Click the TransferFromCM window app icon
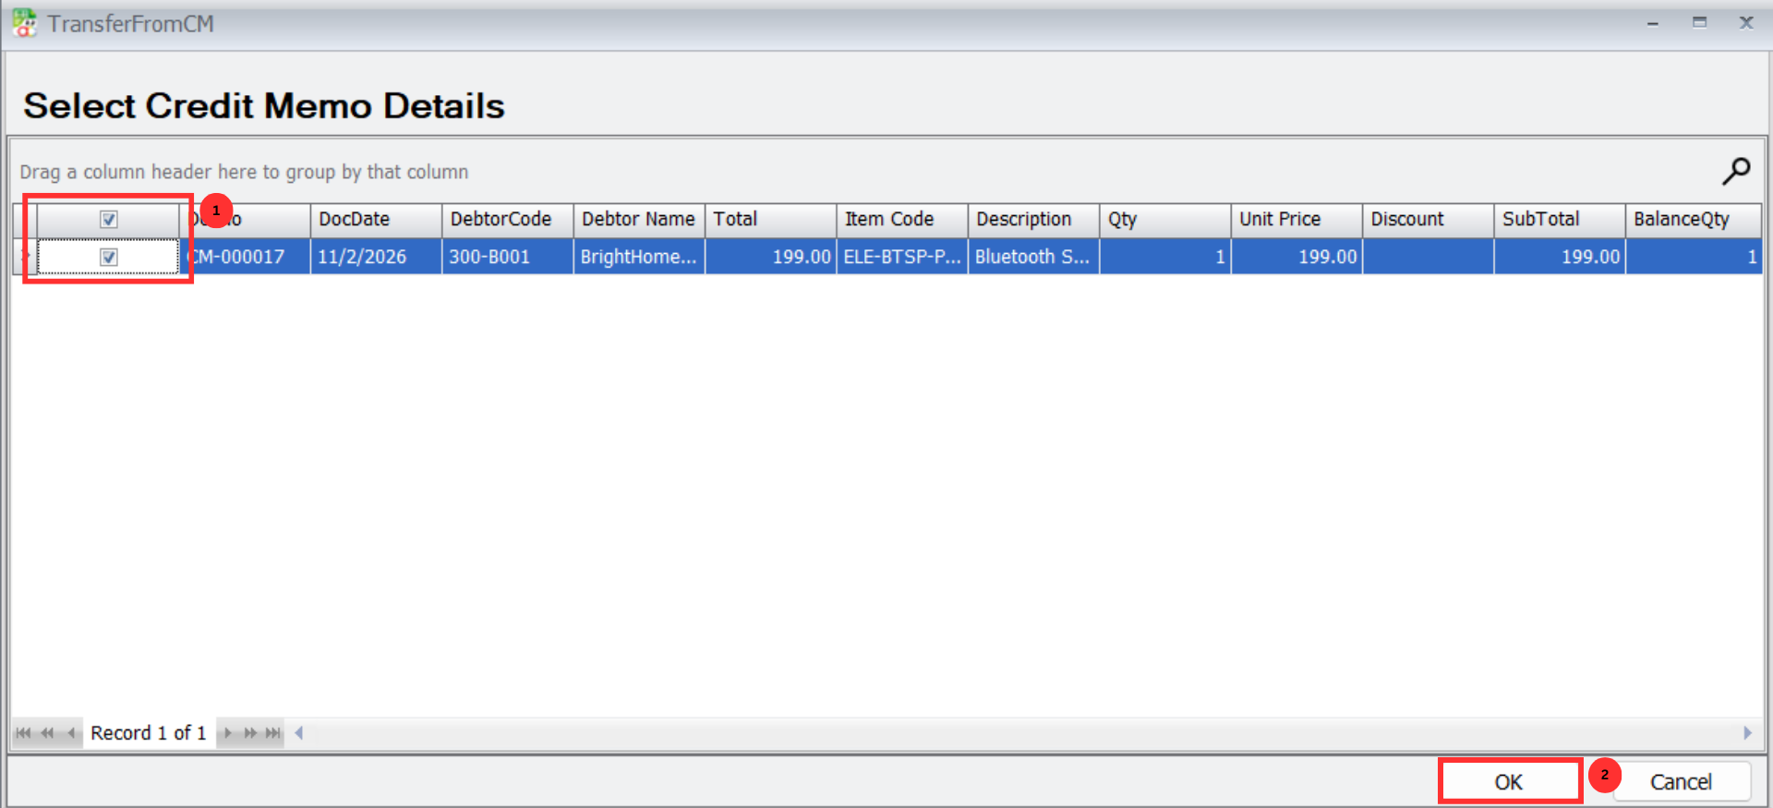Viewport: 1773px width, 808px height. coord(25,22)
